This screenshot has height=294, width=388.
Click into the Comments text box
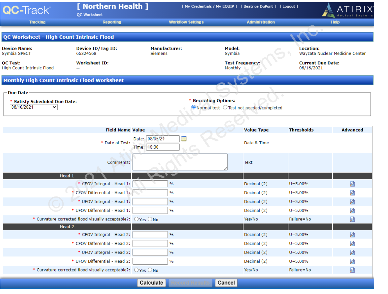pos(180,162)
